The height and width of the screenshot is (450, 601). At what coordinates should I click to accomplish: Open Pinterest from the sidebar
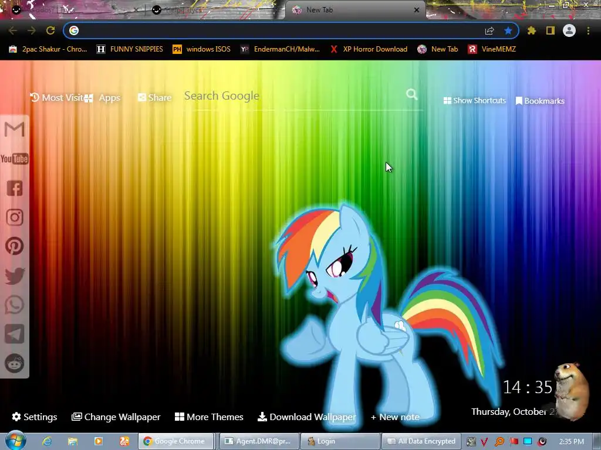pos(15,246)
